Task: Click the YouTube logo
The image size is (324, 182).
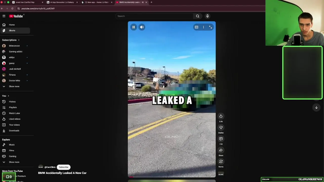Action: point(16,16)
